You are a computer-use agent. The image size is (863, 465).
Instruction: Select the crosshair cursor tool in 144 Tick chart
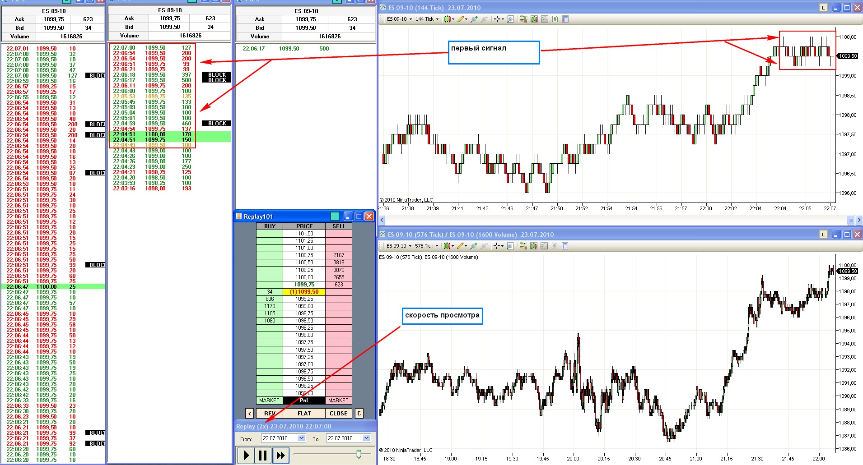coord(497,19)
